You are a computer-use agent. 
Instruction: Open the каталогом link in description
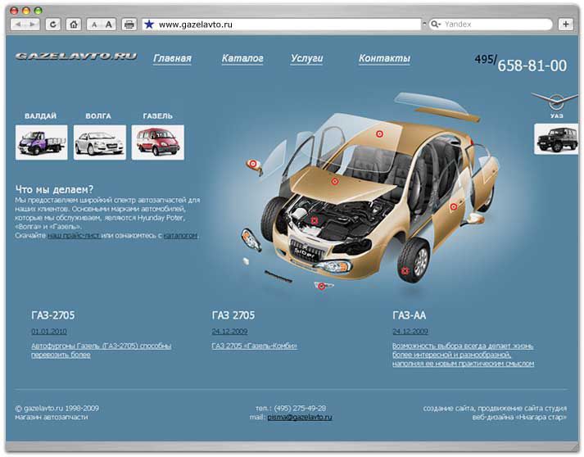tap(180, 235)
